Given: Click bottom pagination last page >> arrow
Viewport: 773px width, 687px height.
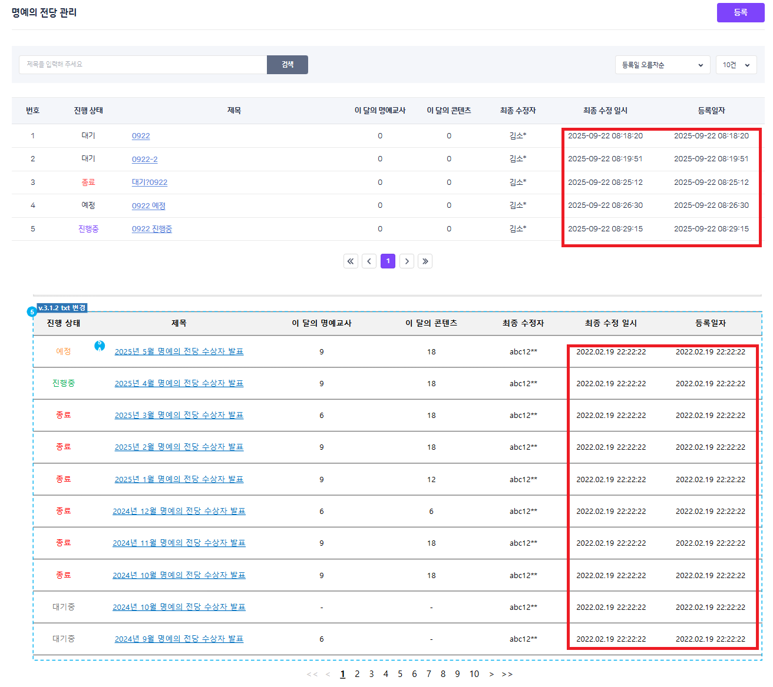Looking at the screenshot, I should point(507,674).
